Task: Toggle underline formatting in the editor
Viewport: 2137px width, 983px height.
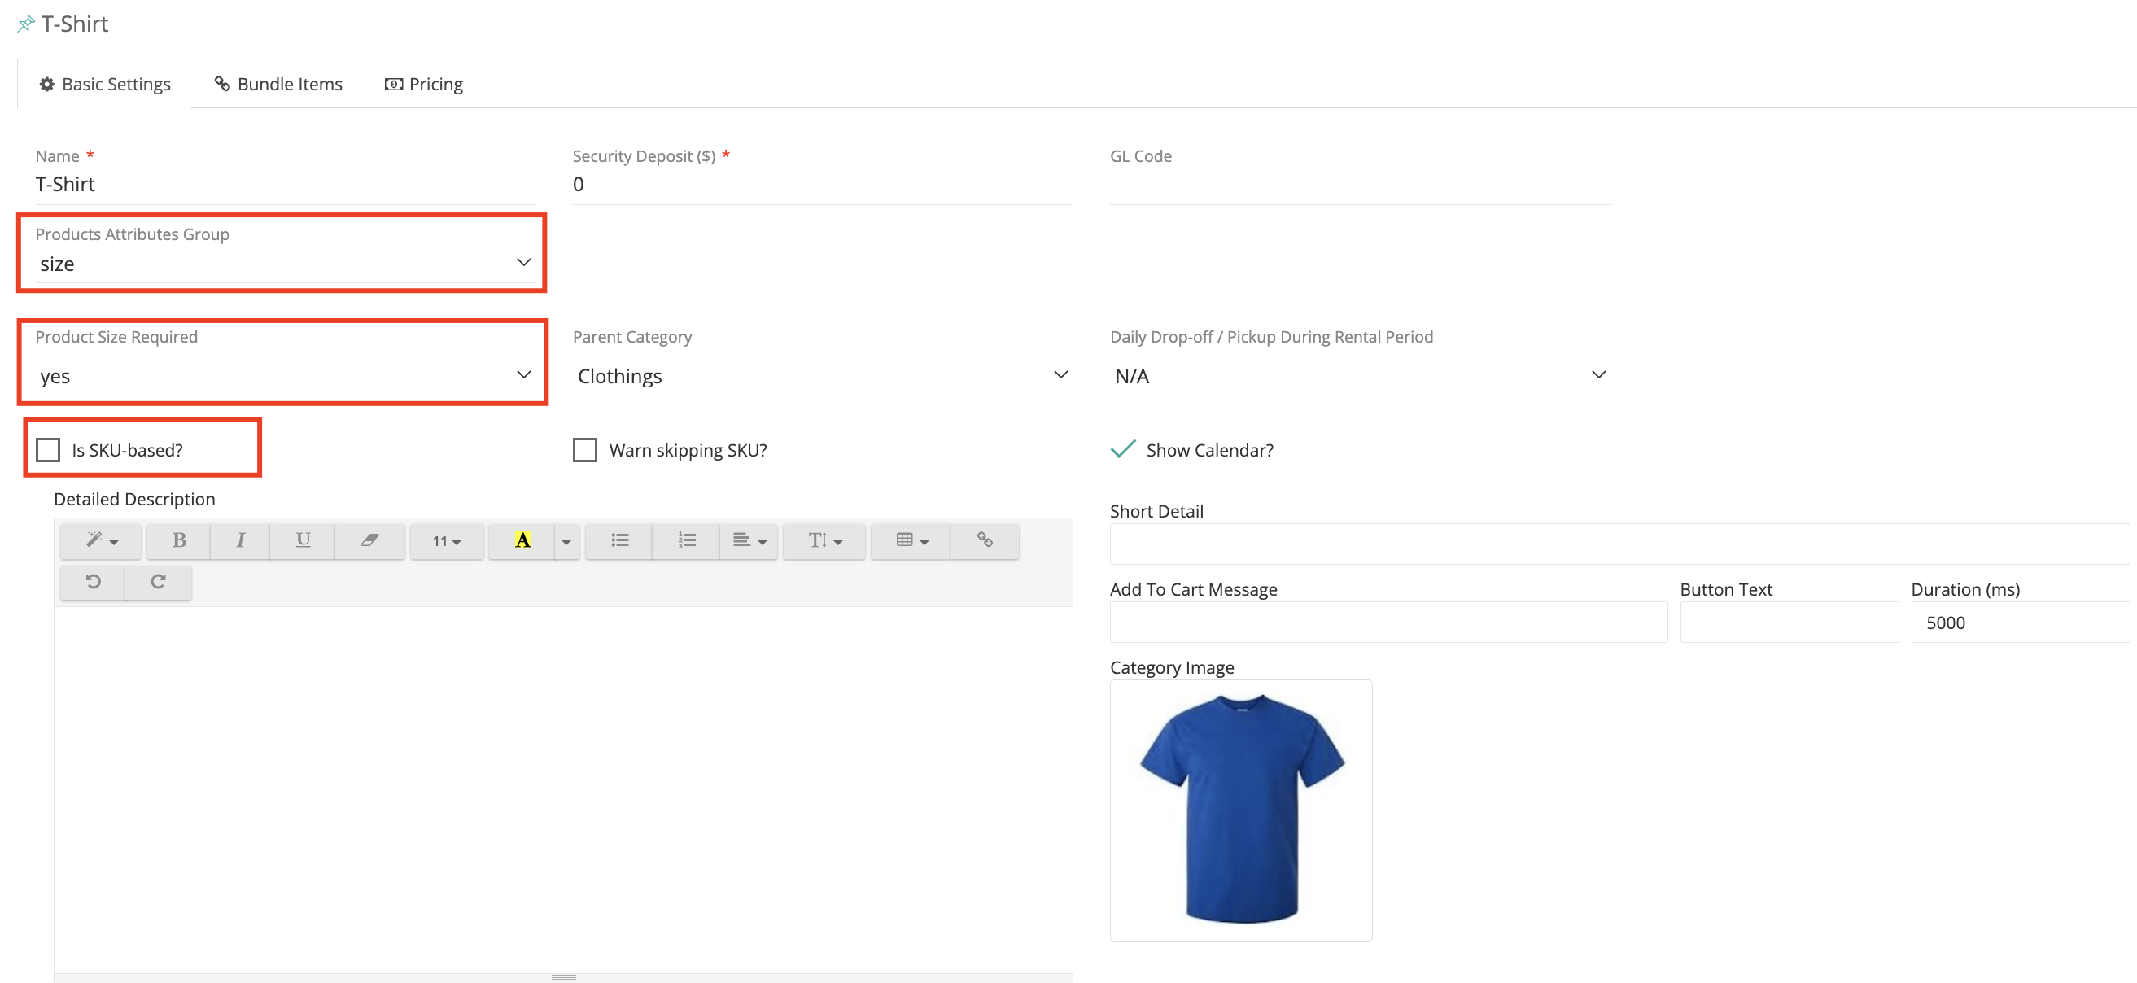Action: (x=303, y=541)
